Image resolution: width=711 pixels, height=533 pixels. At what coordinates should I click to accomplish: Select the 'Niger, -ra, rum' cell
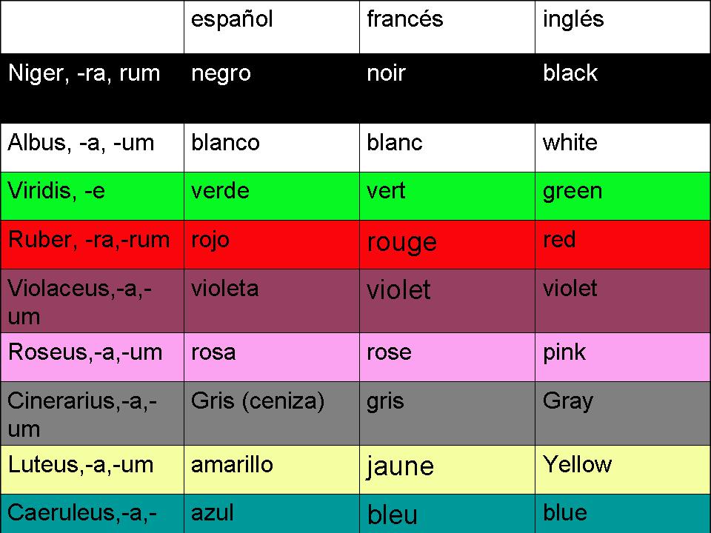pyautogui.click(x=92, y=87)
